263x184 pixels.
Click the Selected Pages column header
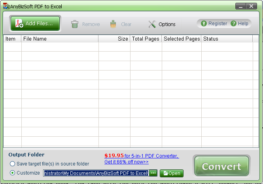click(182, 39)
